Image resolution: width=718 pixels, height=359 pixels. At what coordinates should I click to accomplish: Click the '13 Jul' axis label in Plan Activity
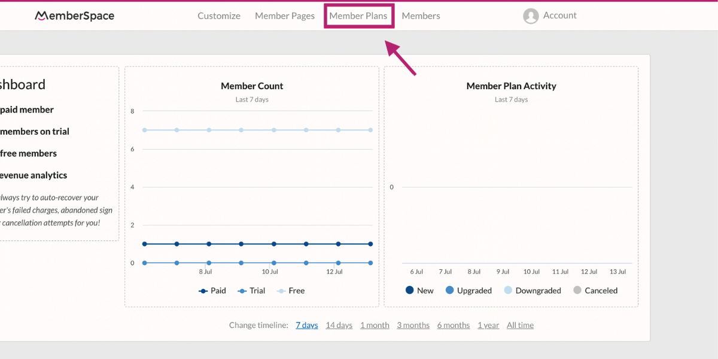click(x=617, y=272)
